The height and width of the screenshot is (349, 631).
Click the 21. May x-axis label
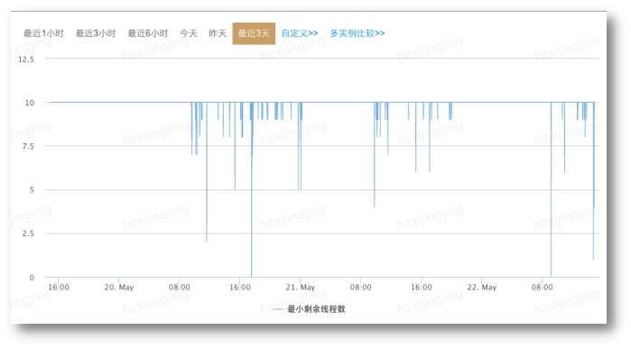(301, 288)
